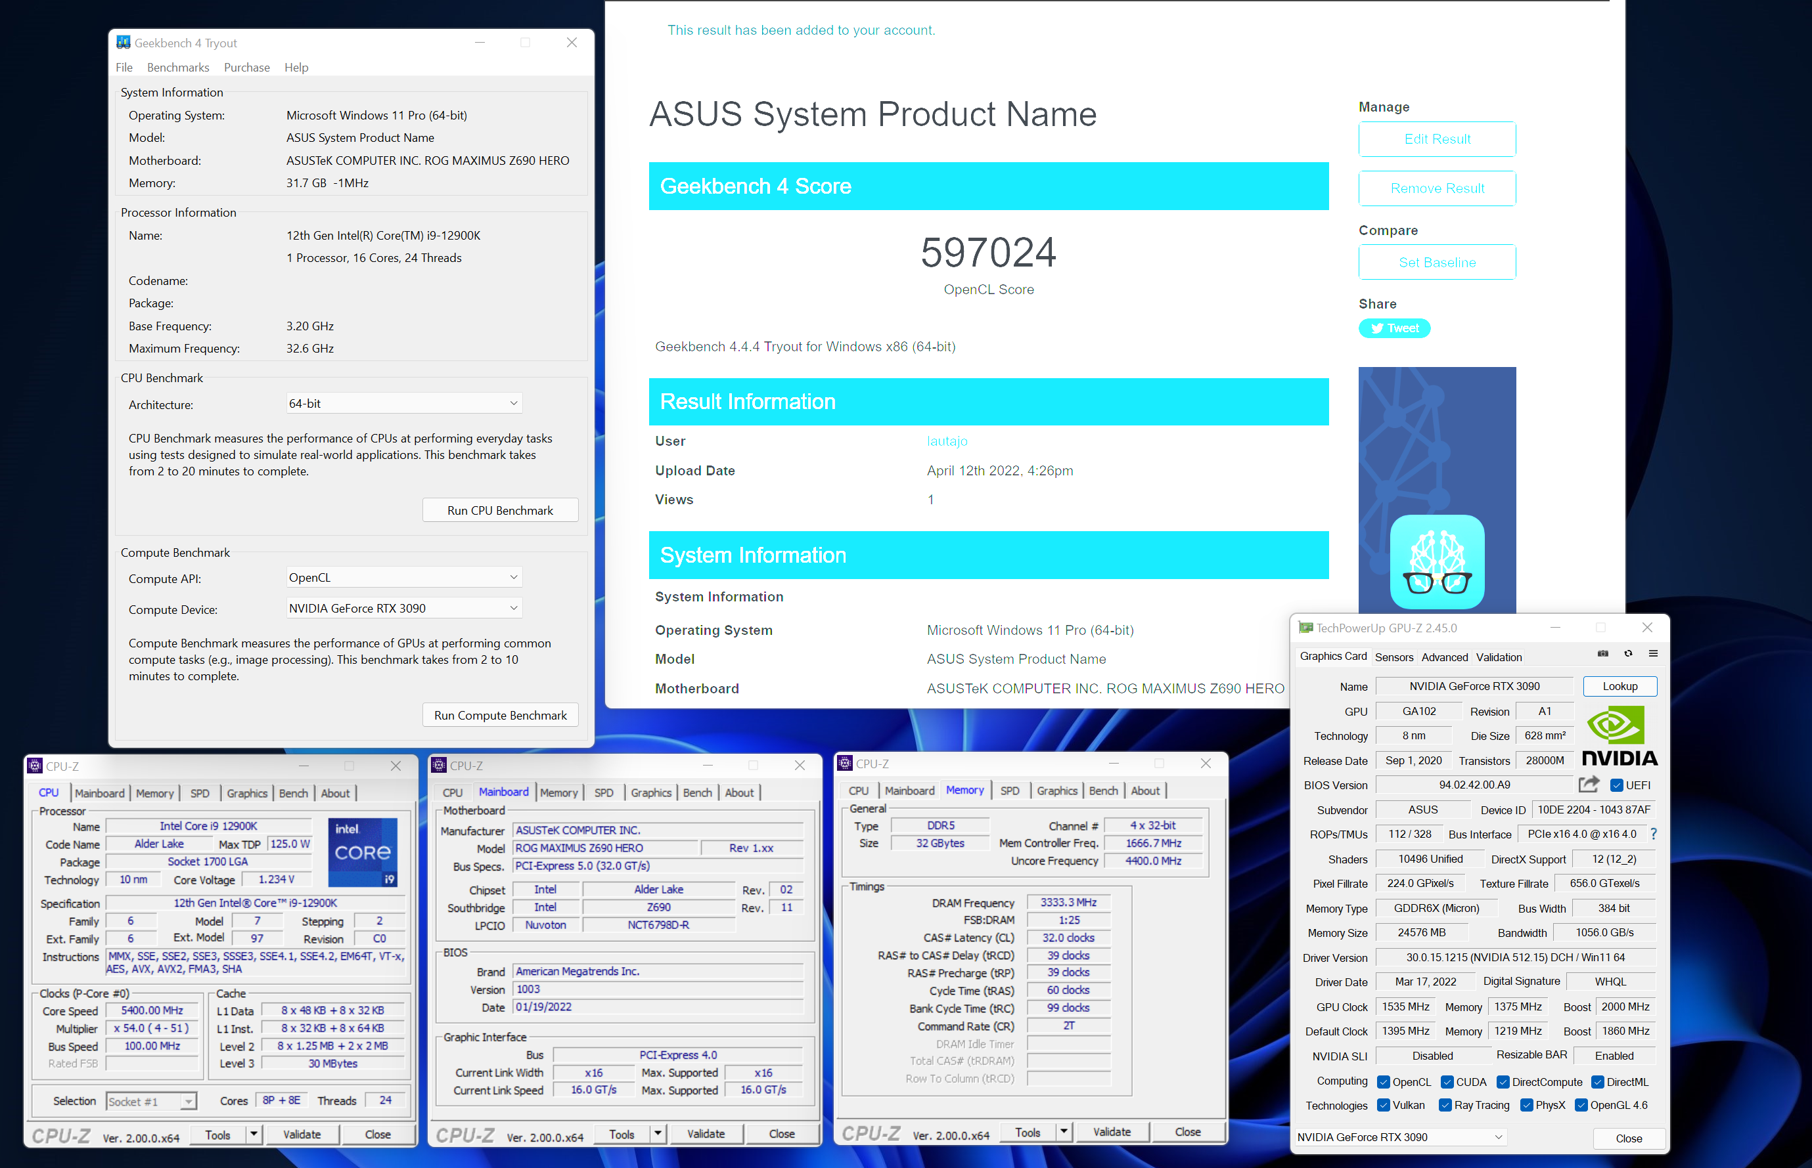Screen dimensions: 1812x1168
Task: Click Edit Result button
Action: coord(1437,139)
